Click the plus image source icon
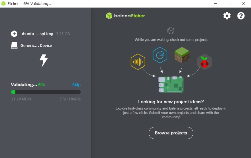This screenshot has height=158, width=251. 14,34
